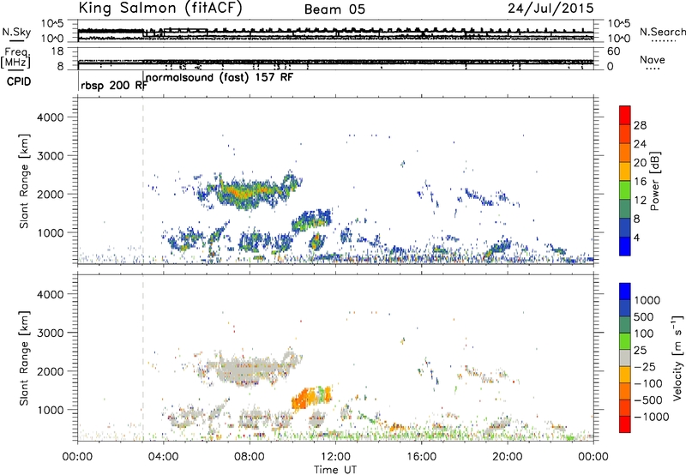Click the 'N.Sky' legend label
Image resolution: width=686 pixels, height=475 pixels.
pos(16,32)
